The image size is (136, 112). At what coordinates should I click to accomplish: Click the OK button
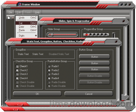pos(37,94)
